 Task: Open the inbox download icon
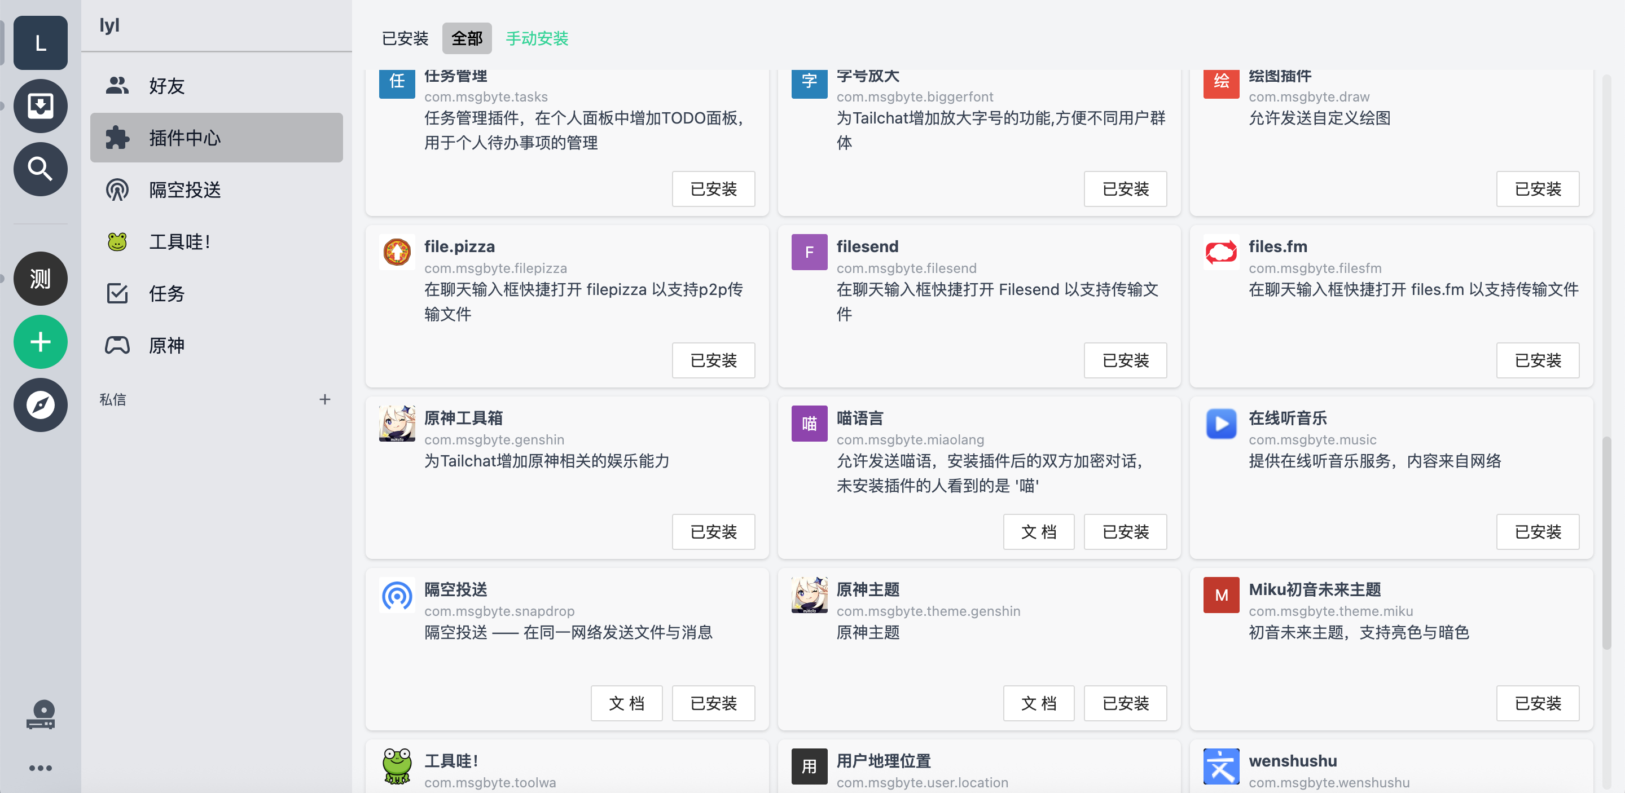pyautogui.click(x=41, y=106)
